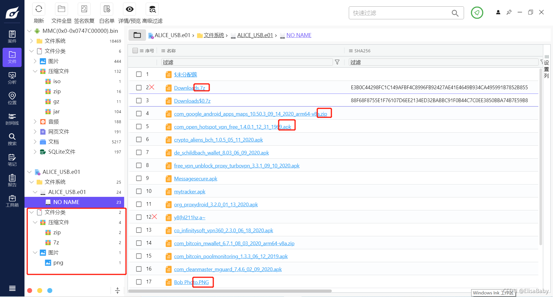Expand the 文档 tree node

point(35,142)
